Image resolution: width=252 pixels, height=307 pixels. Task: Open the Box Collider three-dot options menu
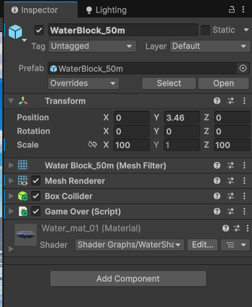click(x=244, y=196)
